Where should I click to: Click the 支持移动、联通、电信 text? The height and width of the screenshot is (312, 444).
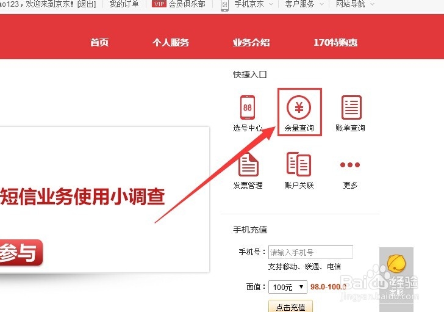coord(304,267)
